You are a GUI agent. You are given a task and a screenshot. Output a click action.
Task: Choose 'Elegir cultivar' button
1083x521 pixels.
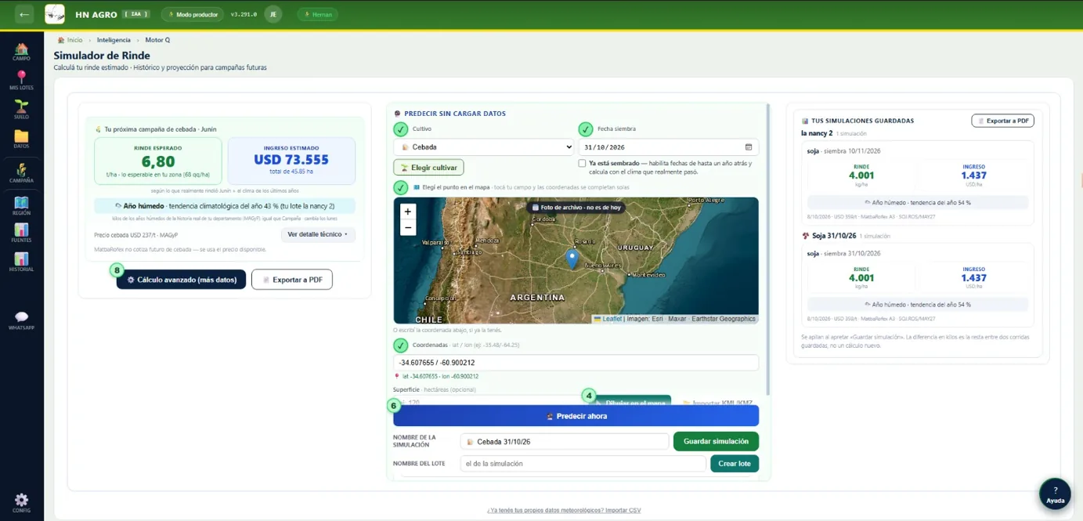coord(428,168)
